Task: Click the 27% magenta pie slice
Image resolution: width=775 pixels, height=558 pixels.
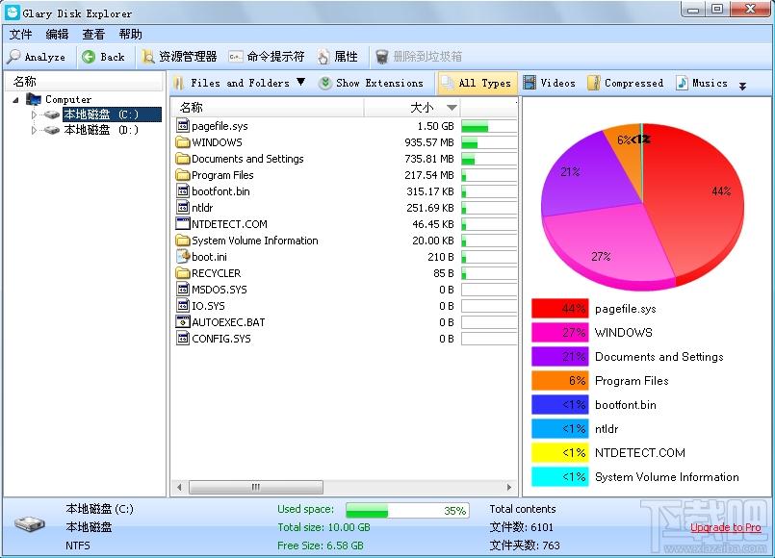Action: click(x=607, y=244)
